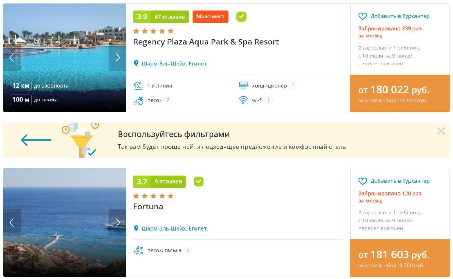Close the Воспользуйтесь фильтрами banner

click(441, 131)
